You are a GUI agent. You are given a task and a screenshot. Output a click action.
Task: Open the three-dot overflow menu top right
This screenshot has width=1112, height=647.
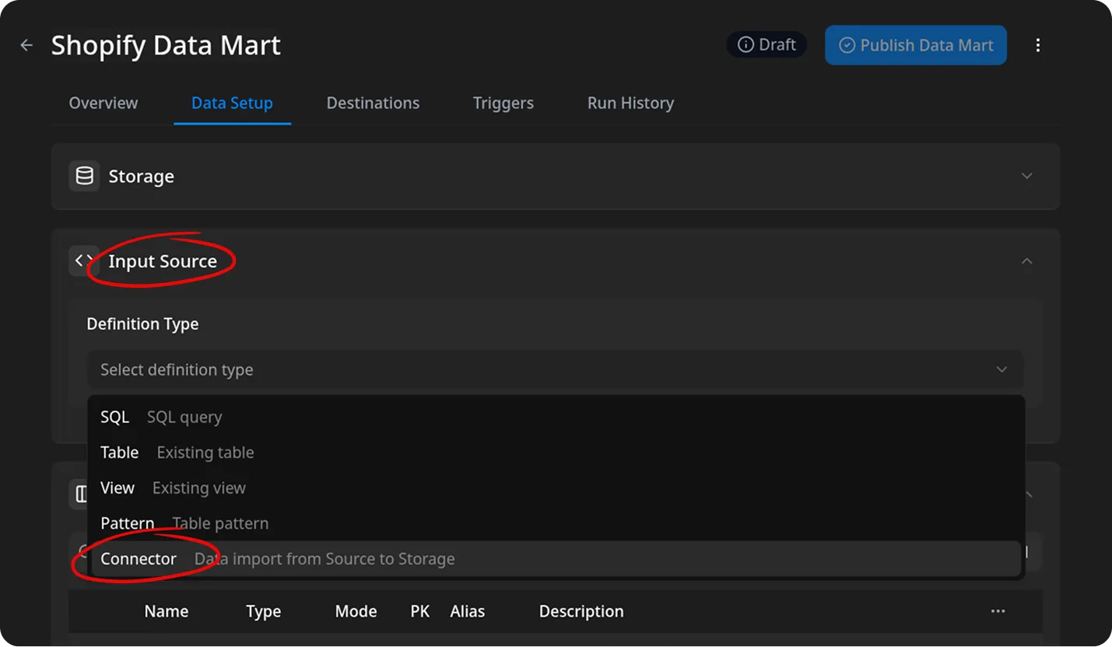click(1038, 44)
